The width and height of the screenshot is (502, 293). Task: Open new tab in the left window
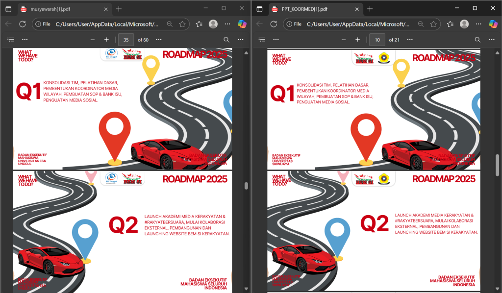tap(119, 9)
